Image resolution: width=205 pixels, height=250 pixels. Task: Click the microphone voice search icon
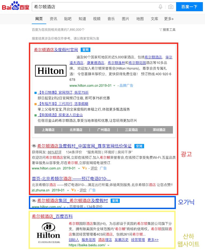160,7
